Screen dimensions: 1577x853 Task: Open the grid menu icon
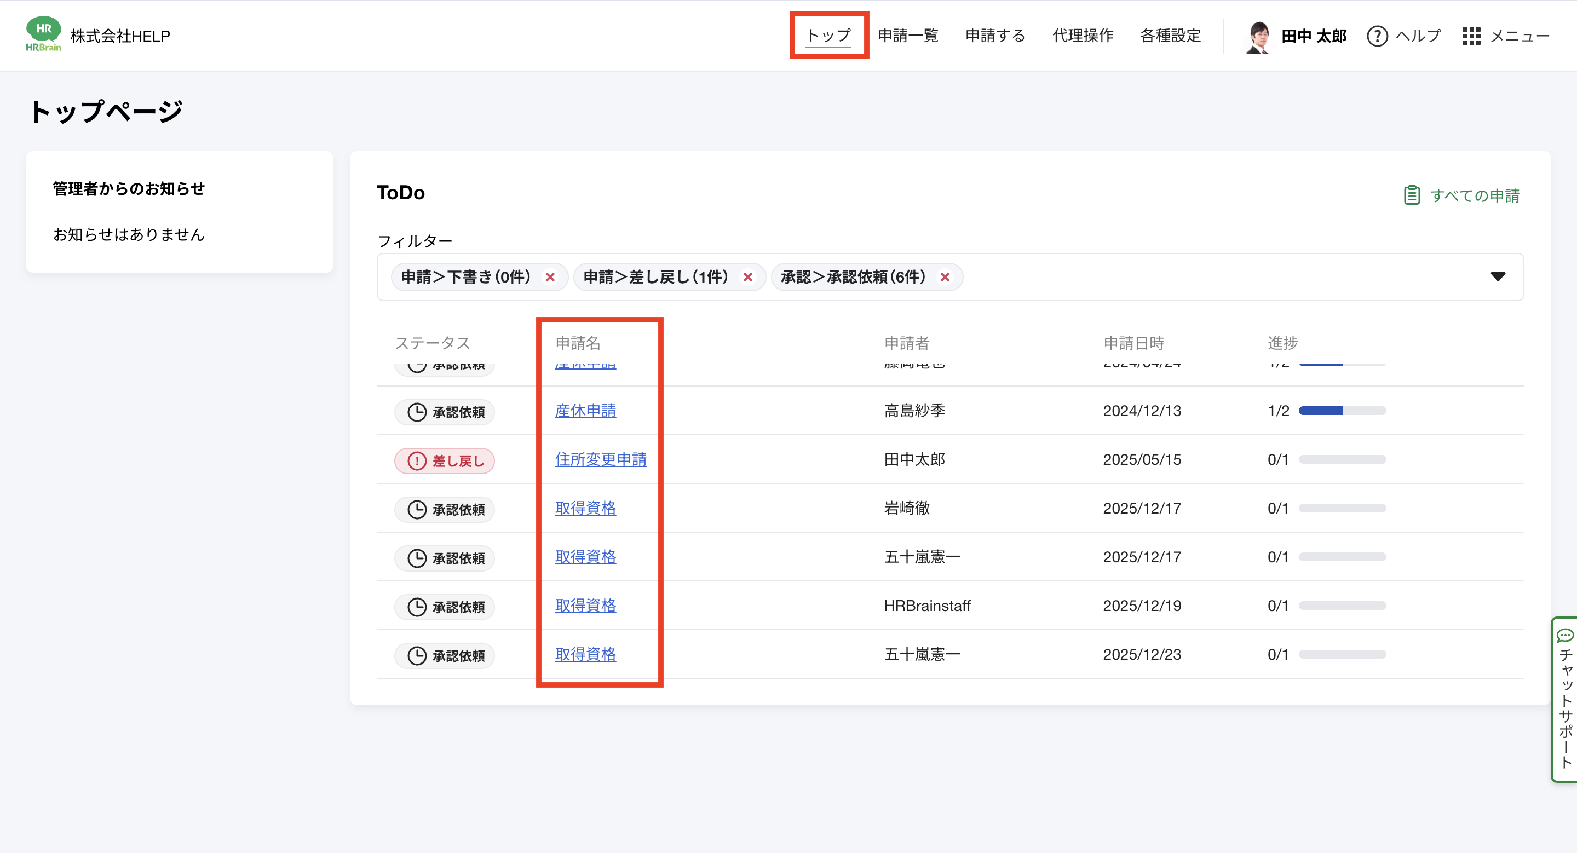(1471, 36)
